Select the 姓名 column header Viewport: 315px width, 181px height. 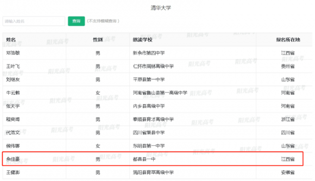[11, 40]
